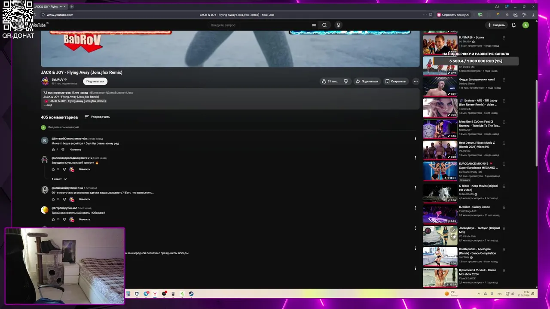Like the comment by ЕгорЛаврухин
Image resolution: width=550 pixels, height=309 pixels.
click(53, 219)
